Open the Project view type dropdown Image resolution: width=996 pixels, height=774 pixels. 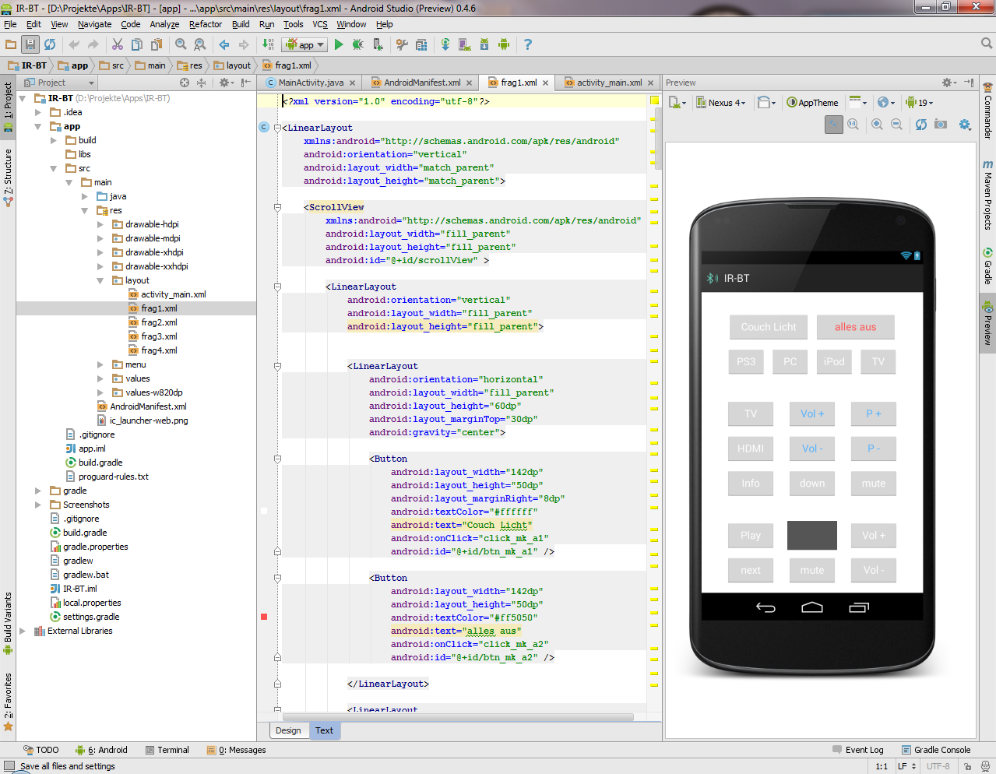[59, 83]
